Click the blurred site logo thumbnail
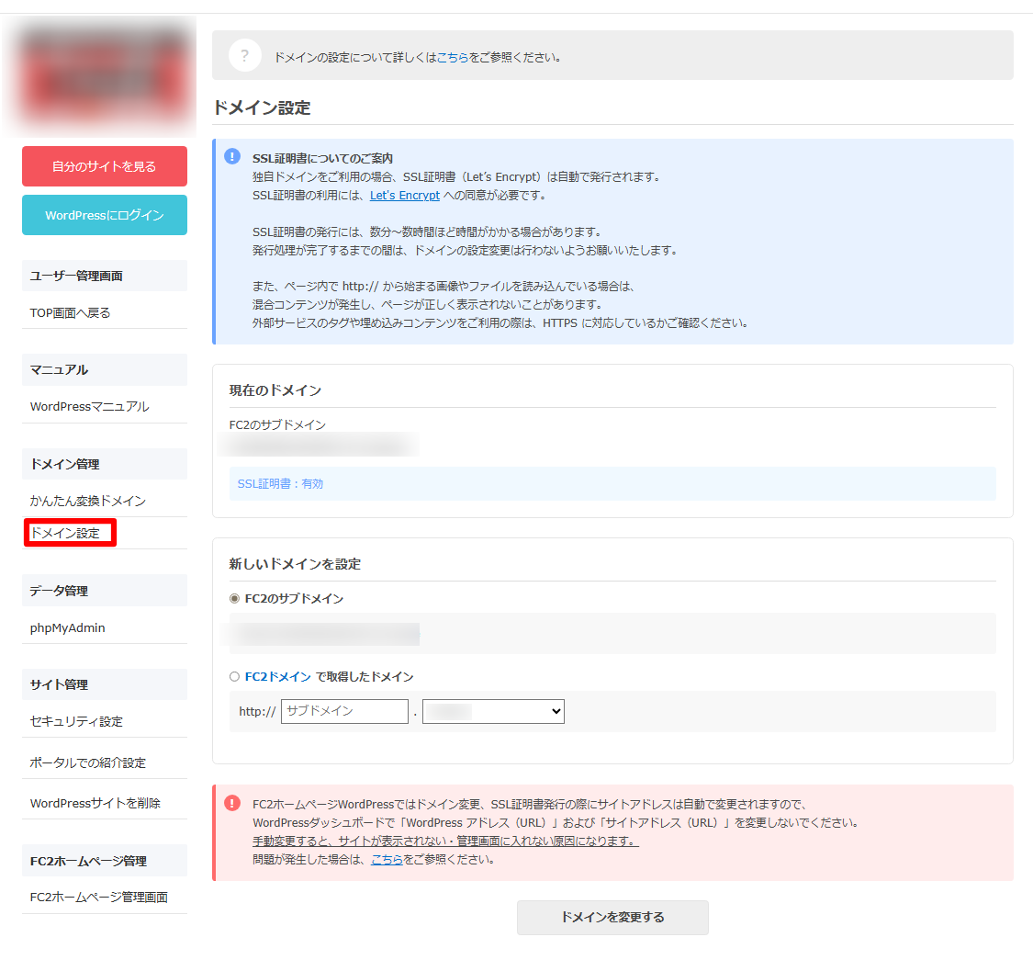This screenshot has width=1033, height=960. [105, 74]
